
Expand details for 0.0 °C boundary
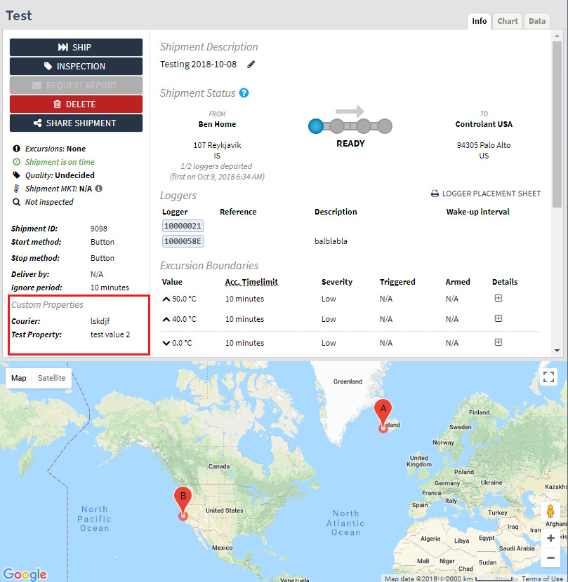pos(498,342)
